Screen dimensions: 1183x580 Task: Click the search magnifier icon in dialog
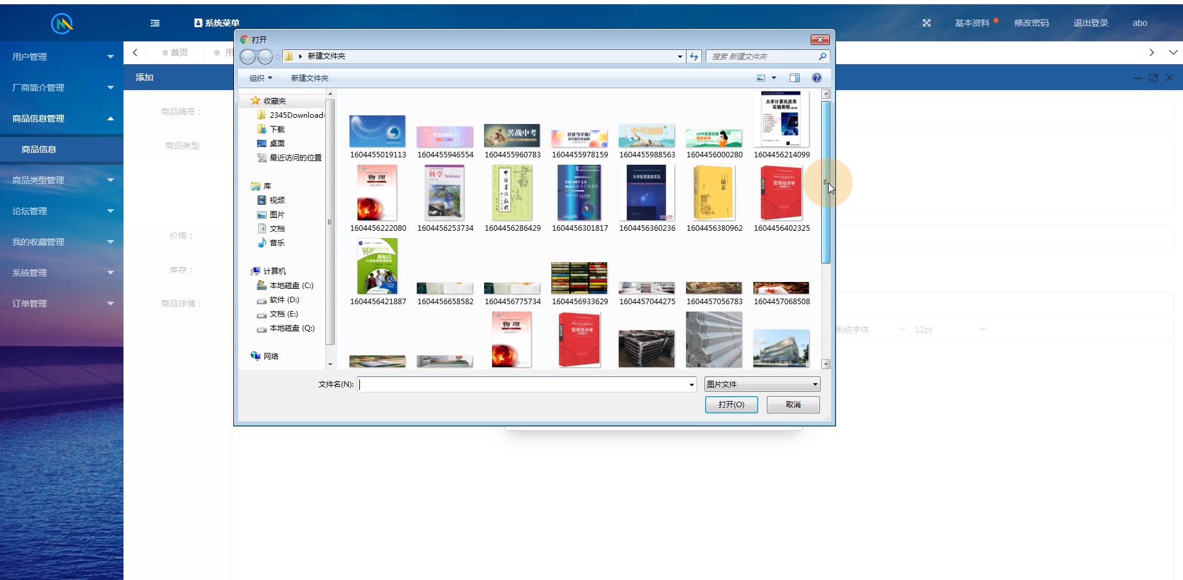(x=822, y=56)
